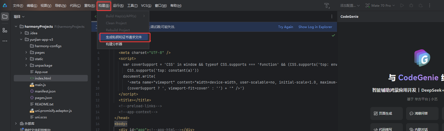Select 生成私钥和证书请求文件 menu entry
The image size is (444, 131).
123,37
